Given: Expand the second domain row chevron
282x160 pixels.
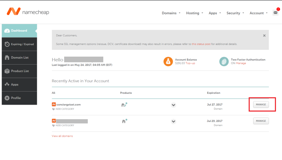Looking at the screenshot, I should pyautogui.click(x=173, y=121).
